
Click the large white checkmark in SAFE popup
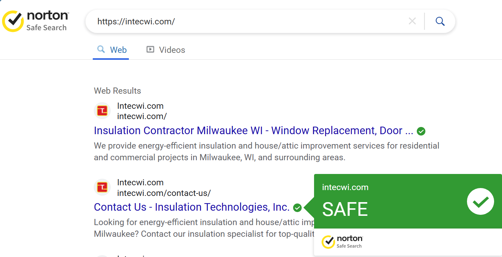tap(480, 202)
